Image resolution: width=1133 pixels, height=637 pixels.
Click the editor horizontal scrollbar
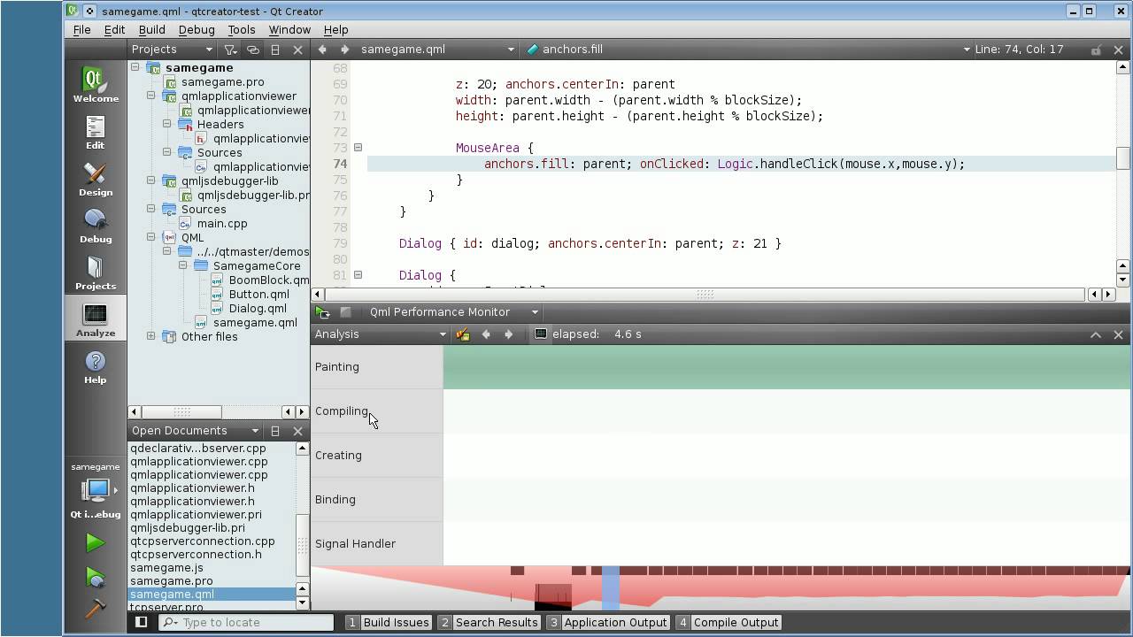coord(705,294)
